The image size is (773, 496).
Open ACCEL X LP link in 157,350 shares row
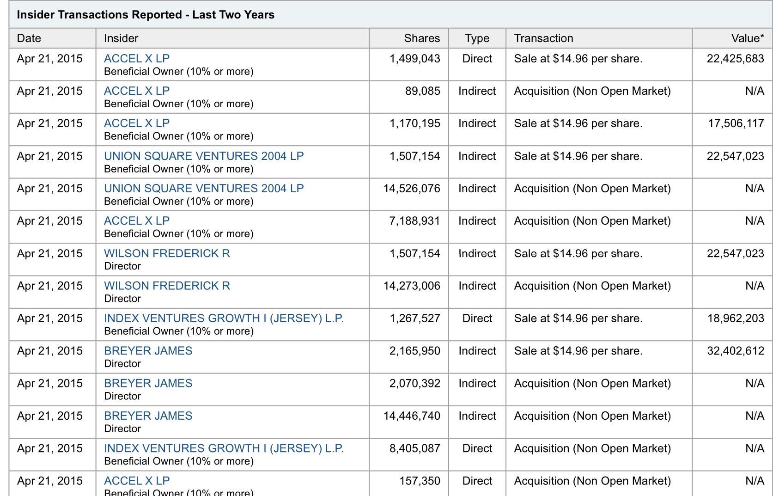click(137, 481)
